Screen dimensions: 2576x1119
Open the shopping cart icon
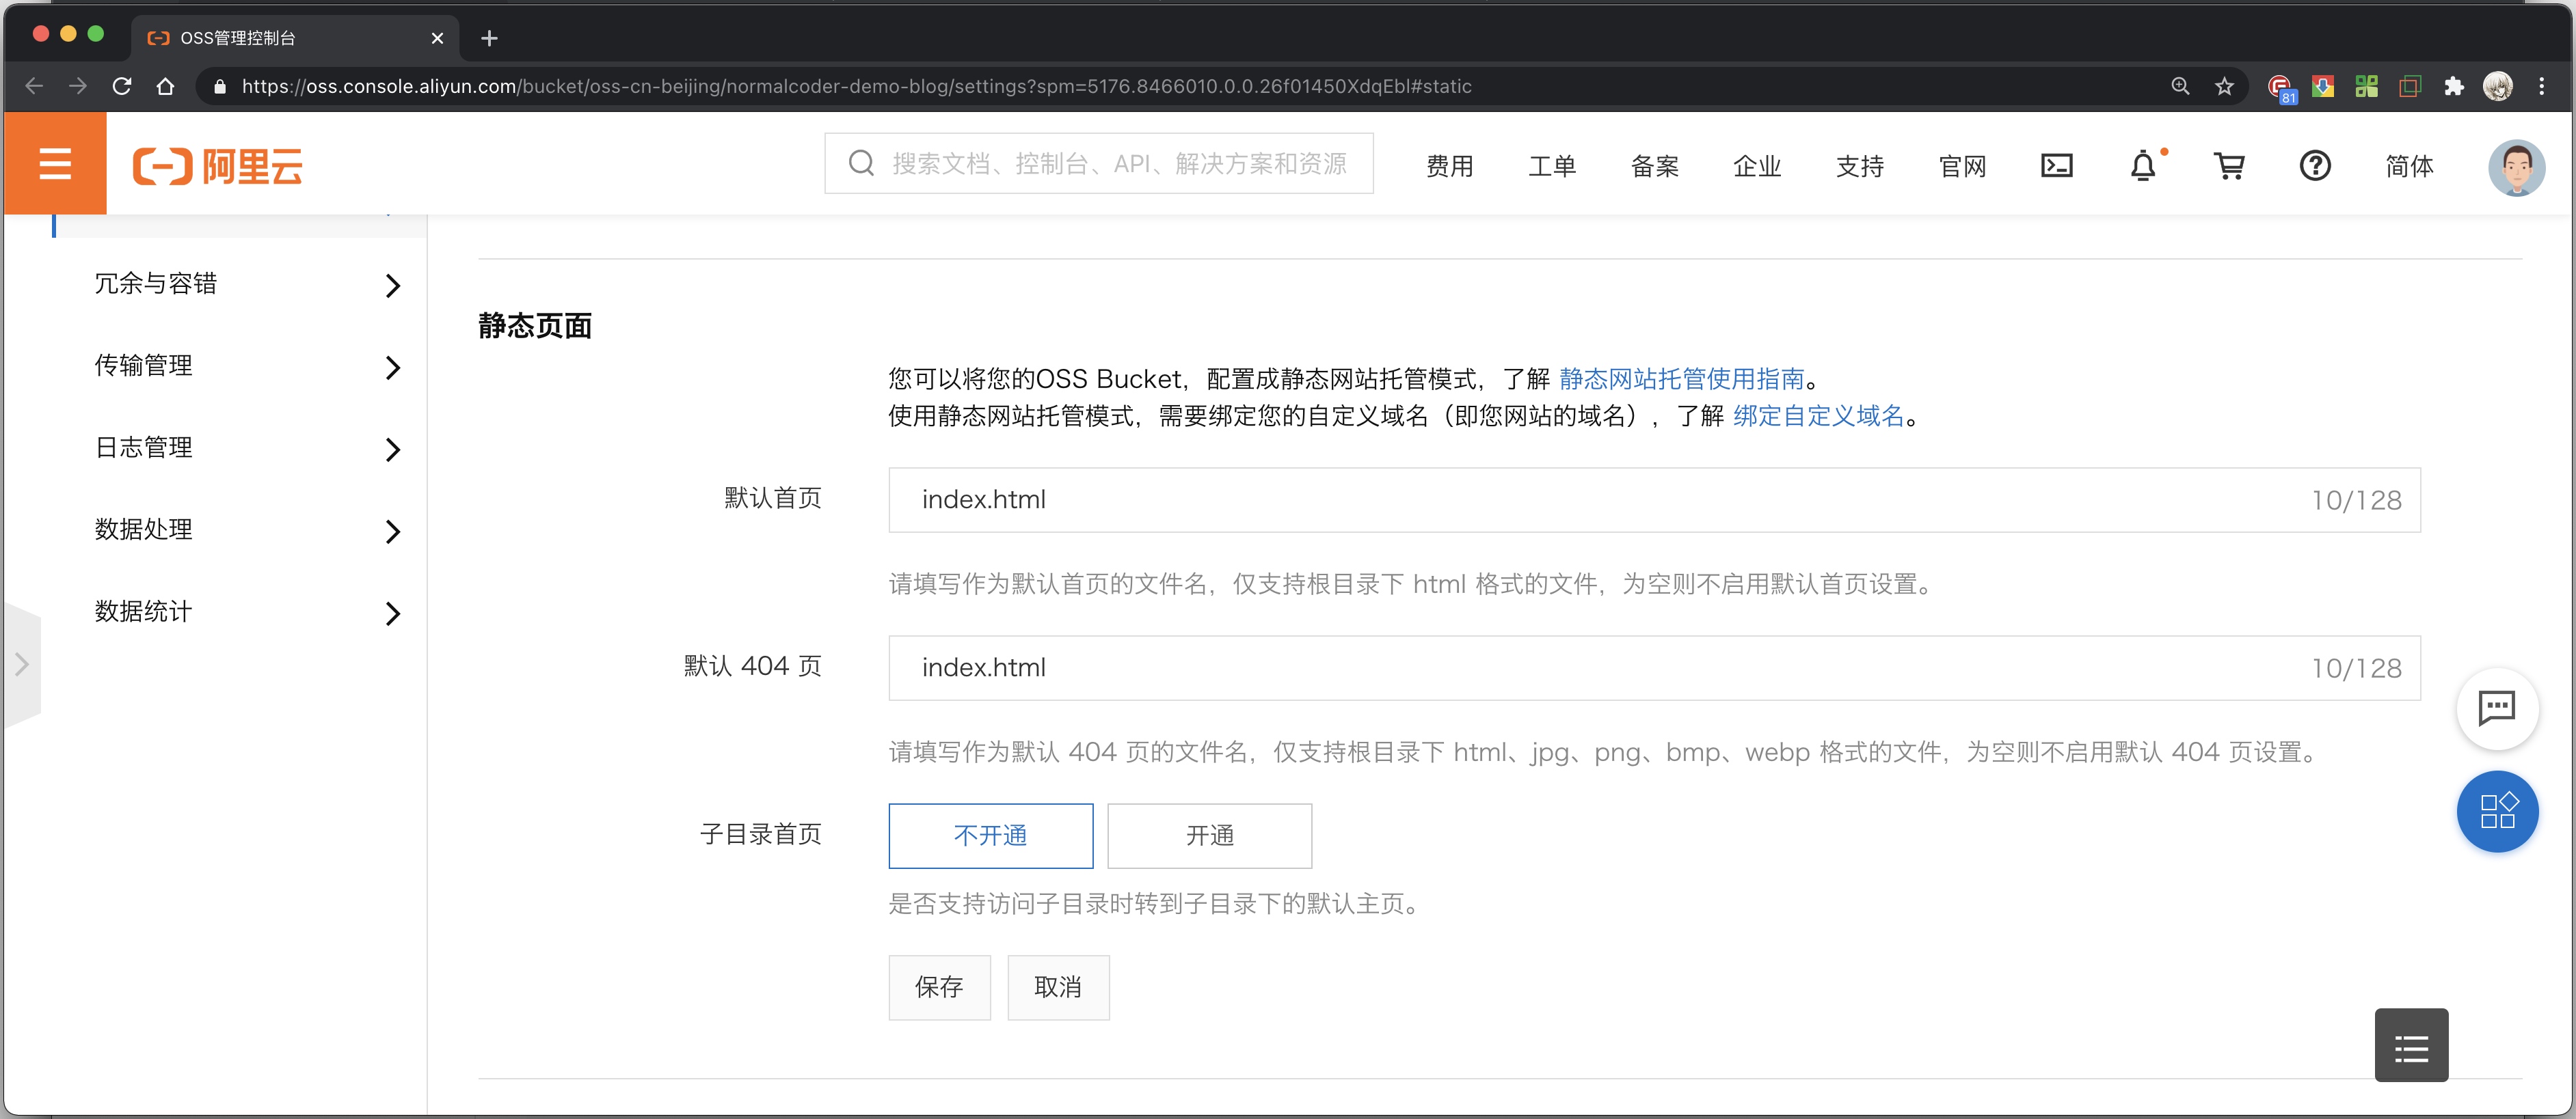coord(2229,166)
